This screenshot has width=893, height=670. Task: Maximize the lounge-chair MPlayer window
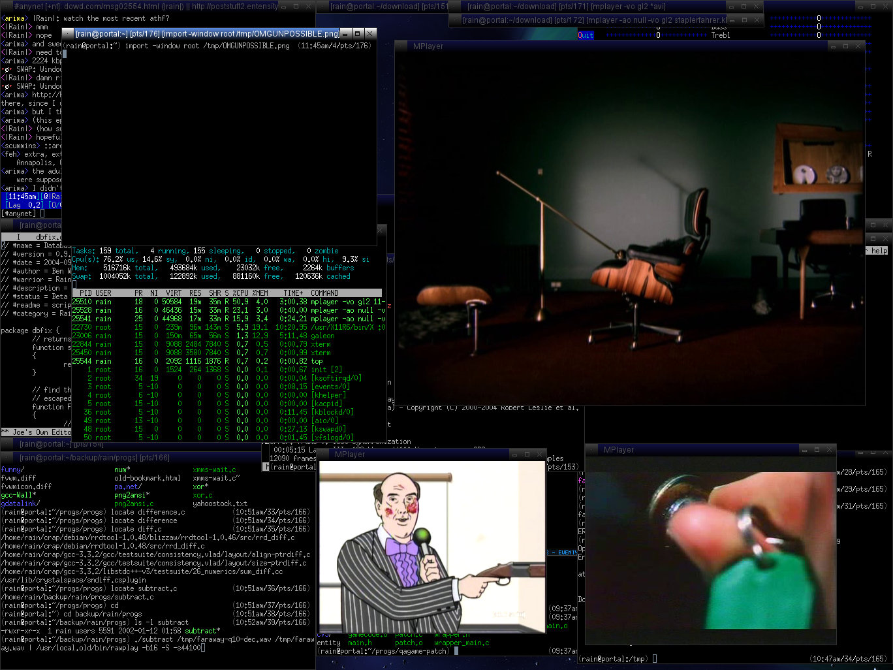(845, 46)
